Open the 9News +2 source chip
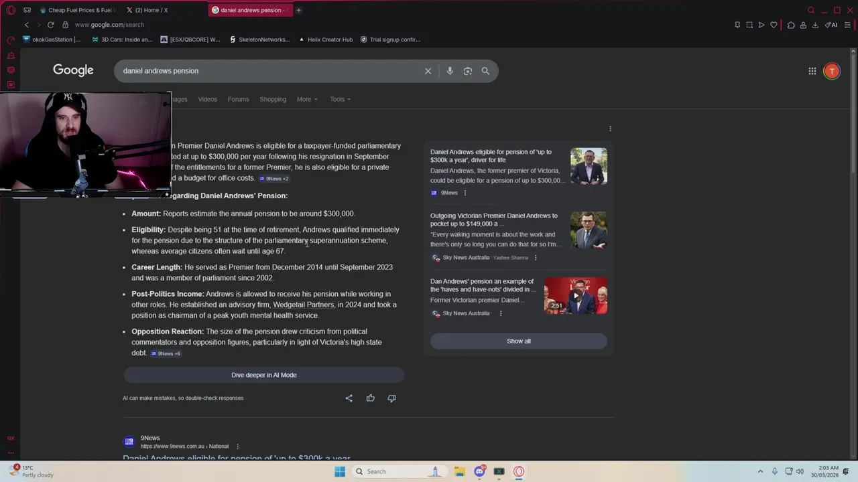Image resolution: width=858 pixels, height=482 pixels. (x=273, y=179)
